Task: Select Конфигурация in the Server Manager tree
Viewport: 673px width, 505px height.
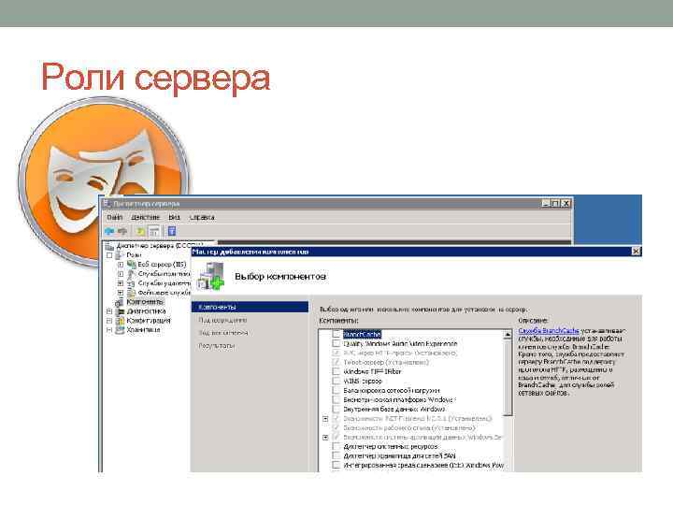Action: pyautogui.click(x=149, y=321)
